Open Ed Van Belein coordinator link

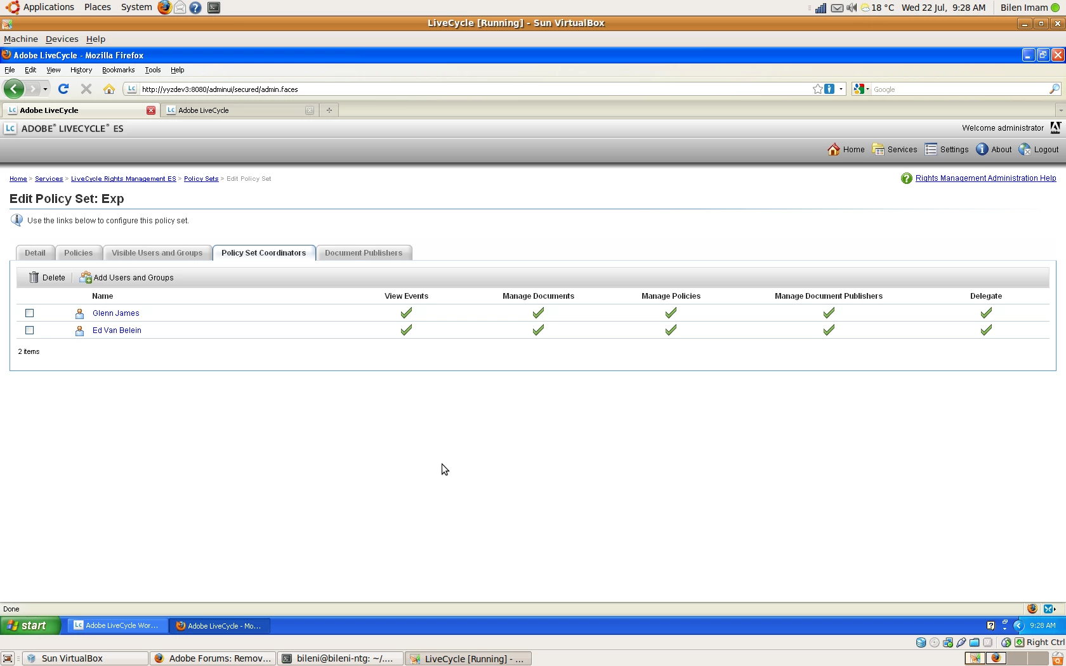(x=117, y=330)
